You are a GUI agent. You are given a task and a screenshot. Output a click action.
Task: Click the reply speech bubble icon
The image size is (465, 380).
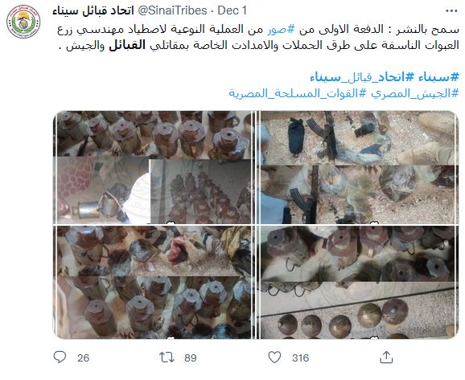click(x=60, y=357)
